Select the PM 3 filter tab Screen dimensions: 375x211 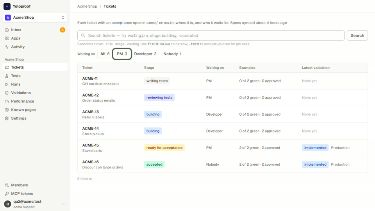point(122,54)
